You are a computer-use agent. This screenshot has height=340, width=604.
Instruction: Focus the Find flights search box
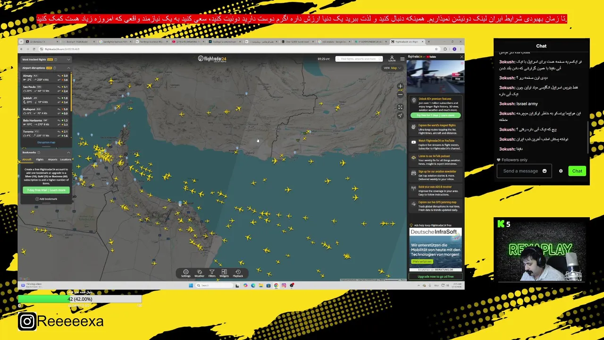click(359, 59)
